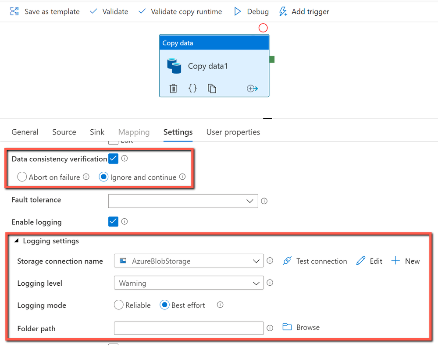The image size is (438, 351).
Task: Clone the Copy data1 activity
Action: [x=212, y=89]
